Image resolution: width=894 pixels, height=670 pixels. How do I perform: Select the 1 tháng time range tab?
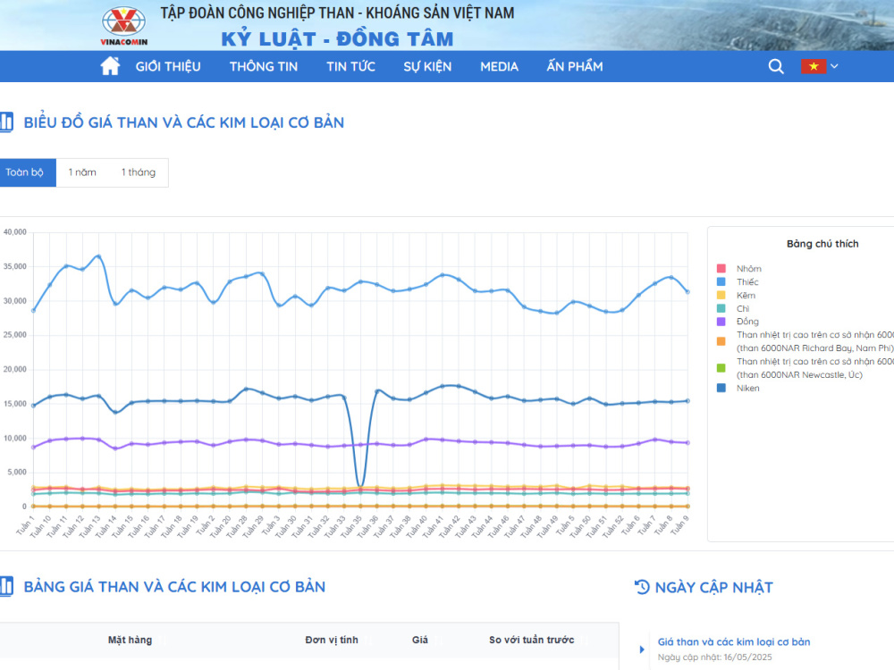[x=139, y=172]
